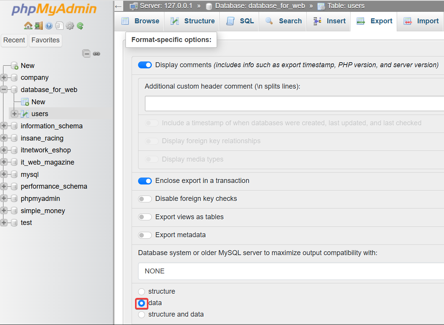Image resolution: width=444 pixels, height=325 pixels.
Task: Open the Import tab
Action: click(421, 21)
